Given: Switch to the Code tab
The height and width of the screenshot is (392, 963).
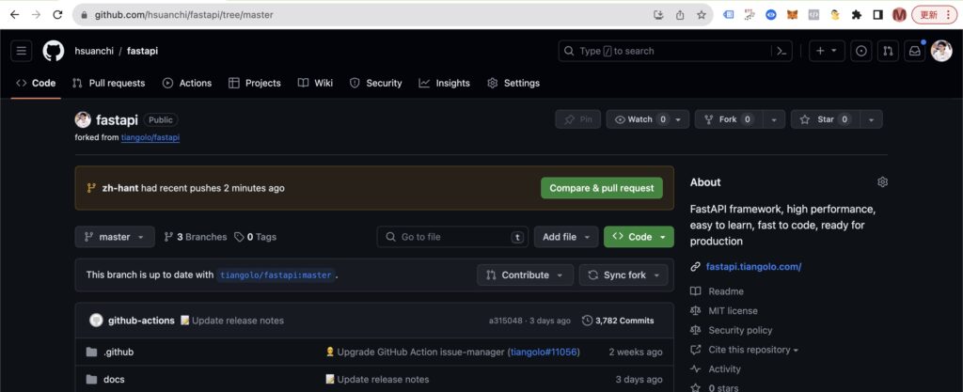Looking at the screenshot, I should click(x=36, y=83).
